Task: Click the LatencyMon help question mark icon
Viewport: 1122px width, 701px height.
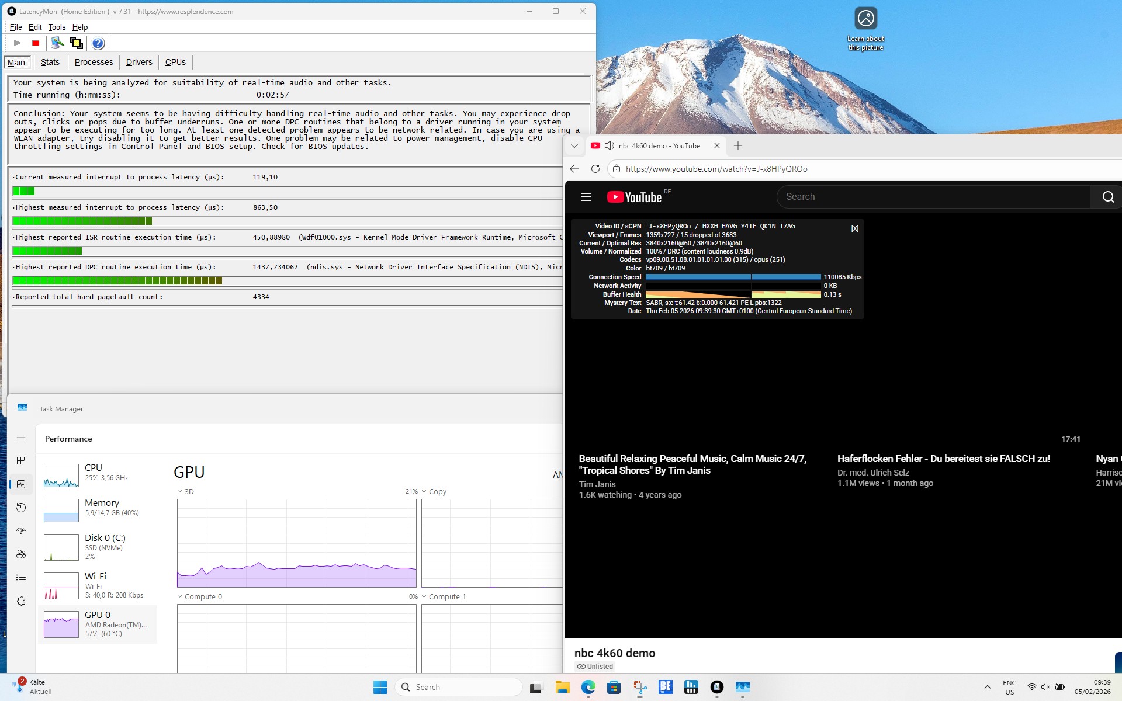Action: pyautogui.click(x=98, y=43)
